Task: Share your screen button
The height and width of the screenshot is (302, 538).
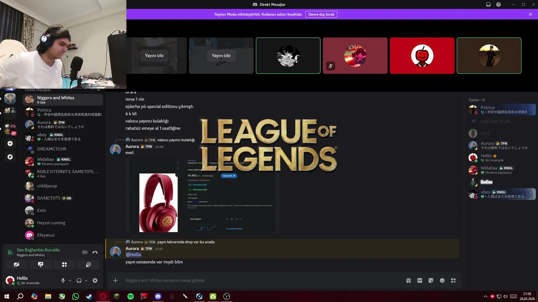Action: tap(40, 265)
